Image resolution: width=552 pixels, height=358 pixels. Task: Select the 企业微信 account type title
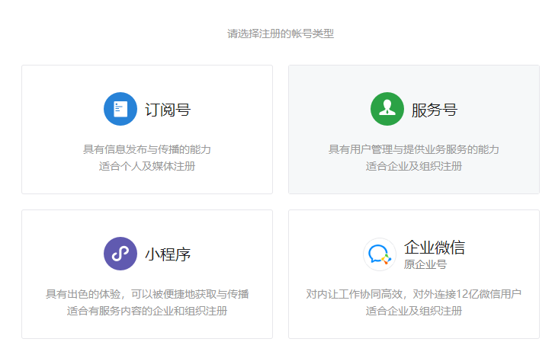point(435,248)
